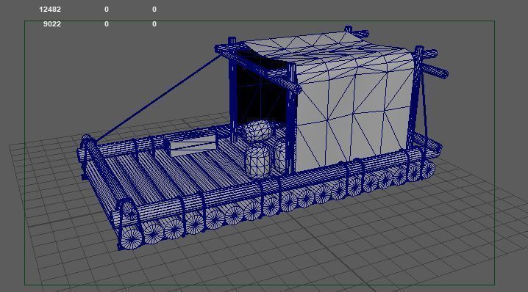Select the 12482 value in the heads-up display

50,10
